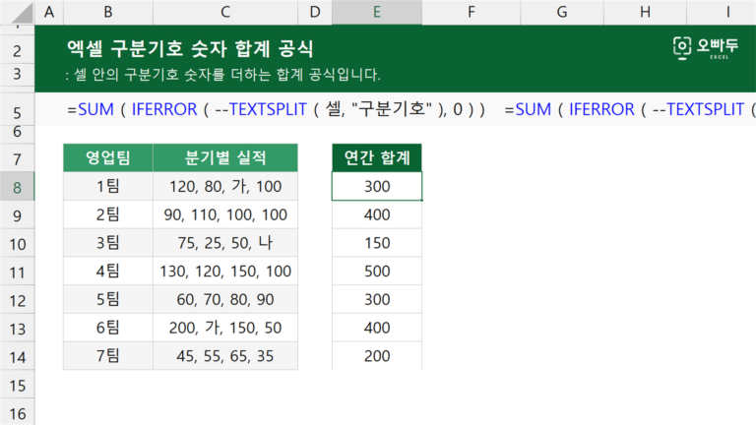Select cell containing '2팀'
The width and height of the screenshot is (756, 425).
click(x=108, y=214)
